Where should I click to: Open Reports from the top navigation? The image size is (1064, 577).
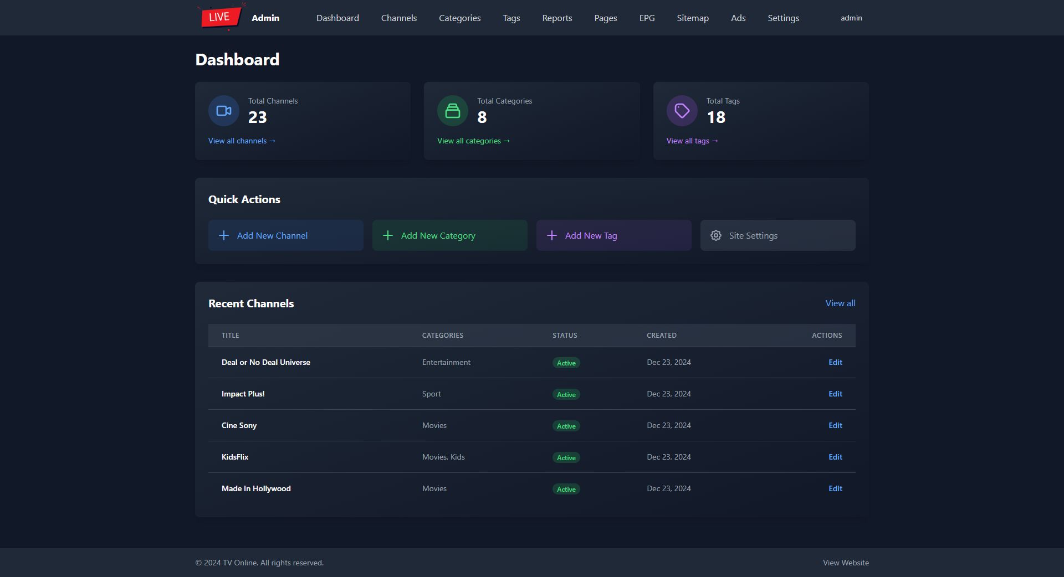coord(557,18)
